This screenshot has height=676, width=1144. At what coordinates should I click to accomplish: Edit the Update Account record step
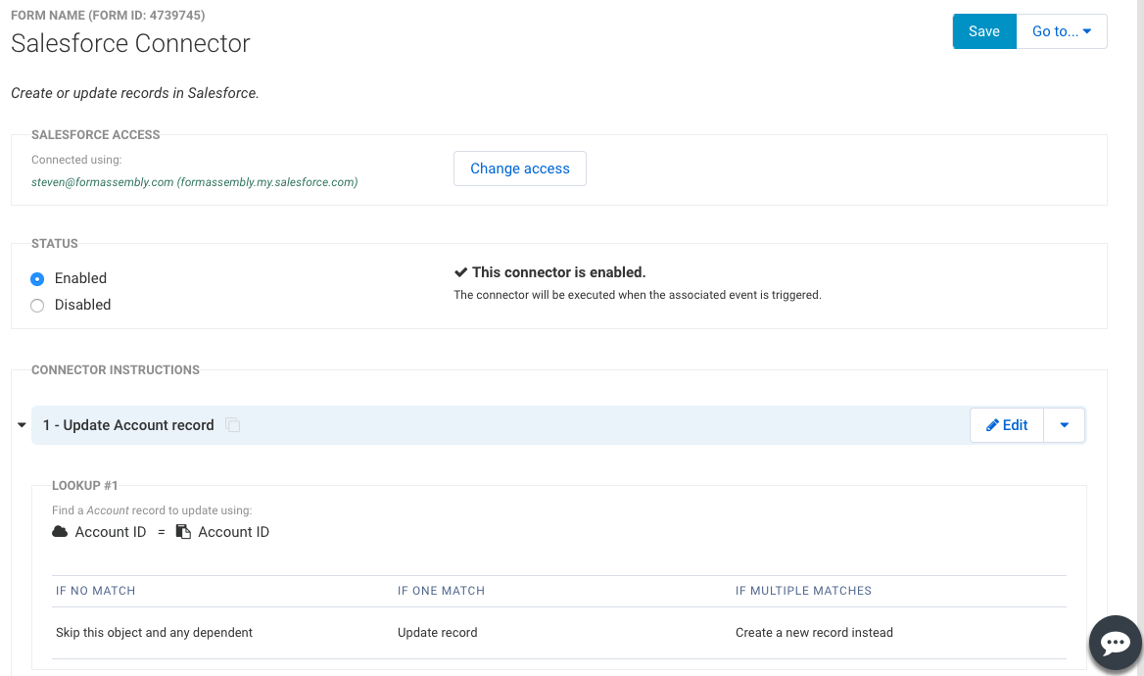(1007, 425)
